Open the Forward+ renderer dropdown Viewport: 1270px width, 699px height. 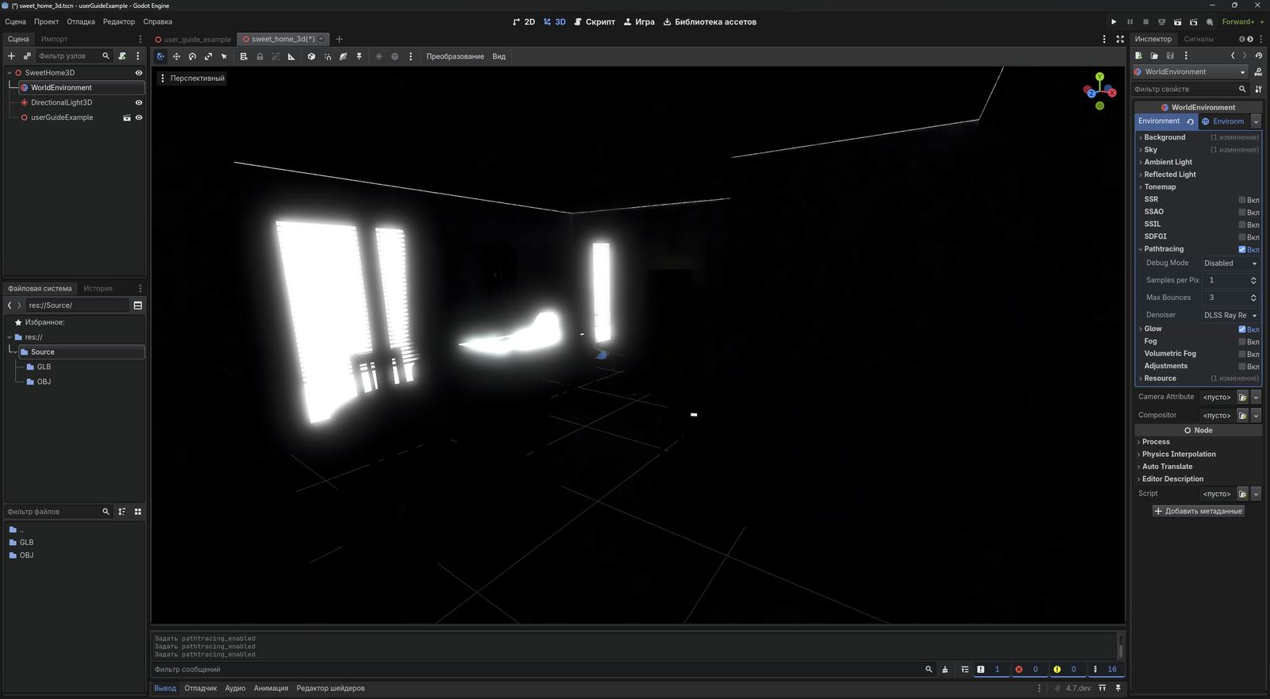1242,22
